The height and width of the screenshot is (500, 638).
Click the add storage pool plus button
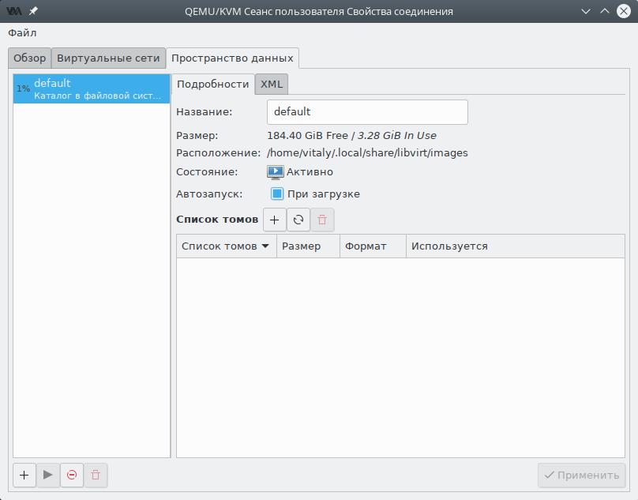pos(24,475)
